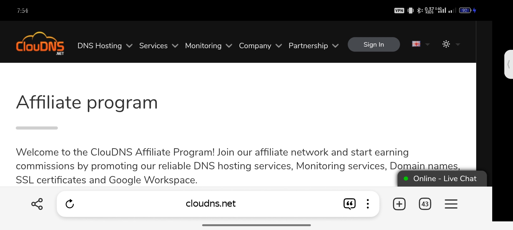Open the Partnership menu
The image size is (513, 230).
[308, 46]
